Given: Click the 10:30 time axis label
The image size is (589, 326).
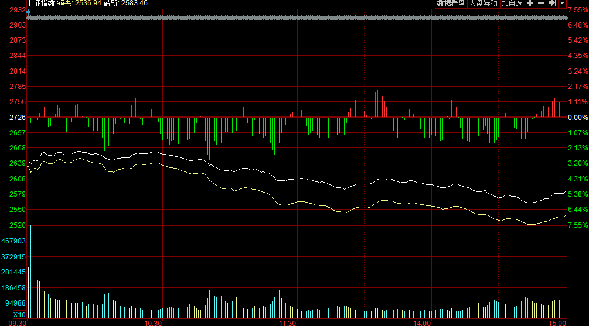Looking at the screenshot, I should pyautogui.click(x=153, y=323).
